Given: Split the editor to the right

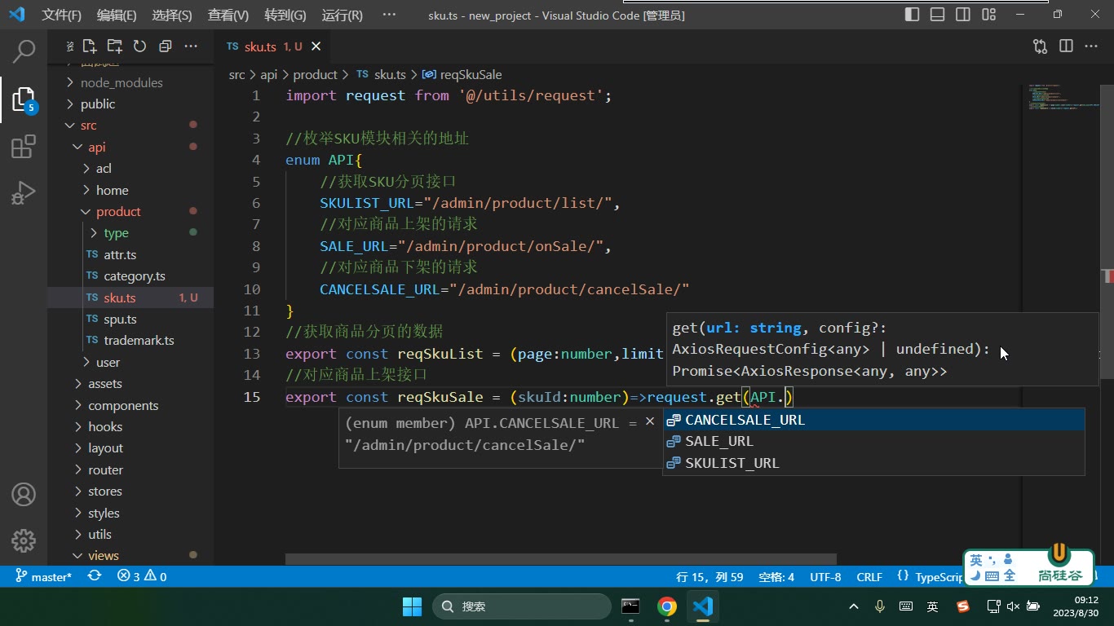Looking at the screenshot, I should pyautogui.click(x=1066, y=46).
